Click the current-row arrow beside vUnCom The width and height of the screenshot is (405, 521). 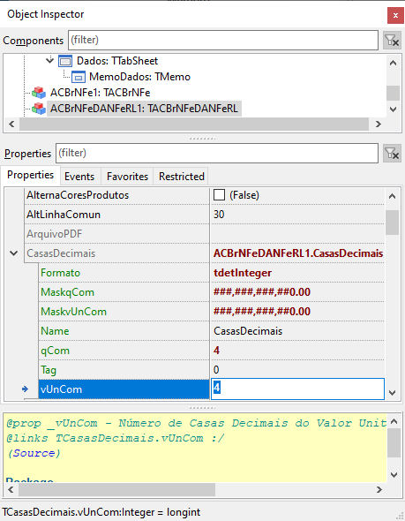click(26, 389)
